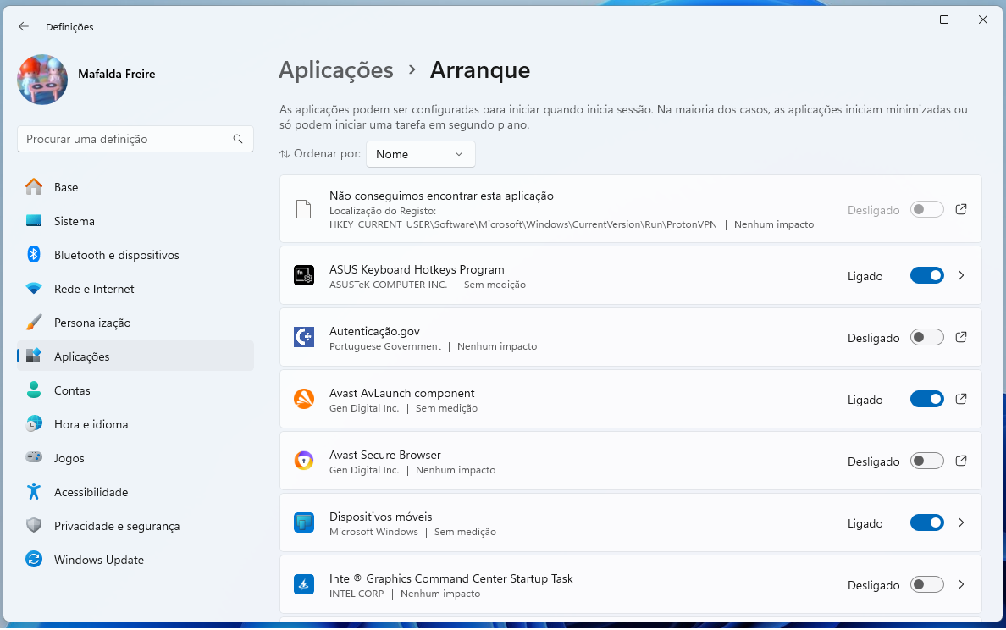The width and height of the screenshot is (1006, 630).
Task: Open Windows Update page
Action: point(135,560)
